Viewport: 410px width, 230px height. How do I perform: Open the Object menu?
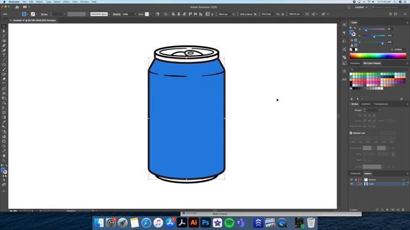coord(40,1)
